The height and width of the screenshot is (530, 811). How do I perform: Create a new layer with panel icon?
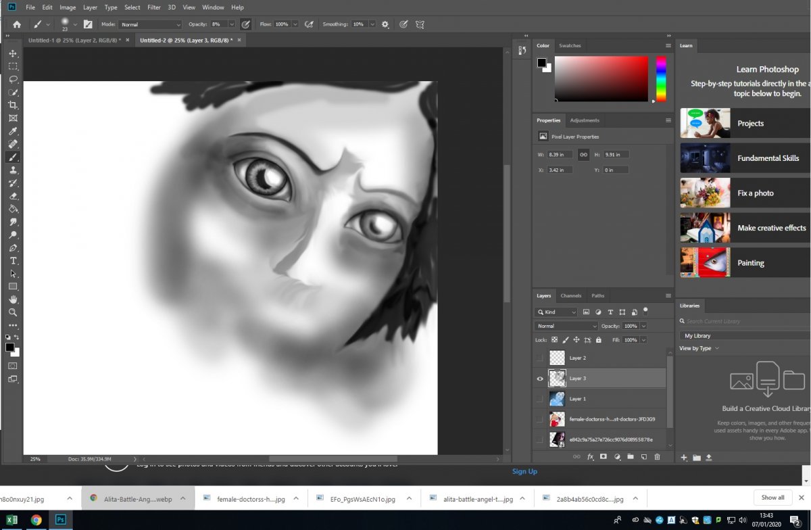point(643,457)
